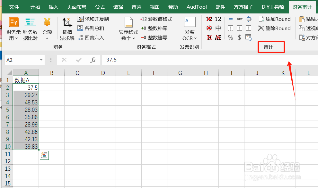Click the 金额 yen icon
The width and height of the screenshot is (318, 188).
[x=47, y=22]
